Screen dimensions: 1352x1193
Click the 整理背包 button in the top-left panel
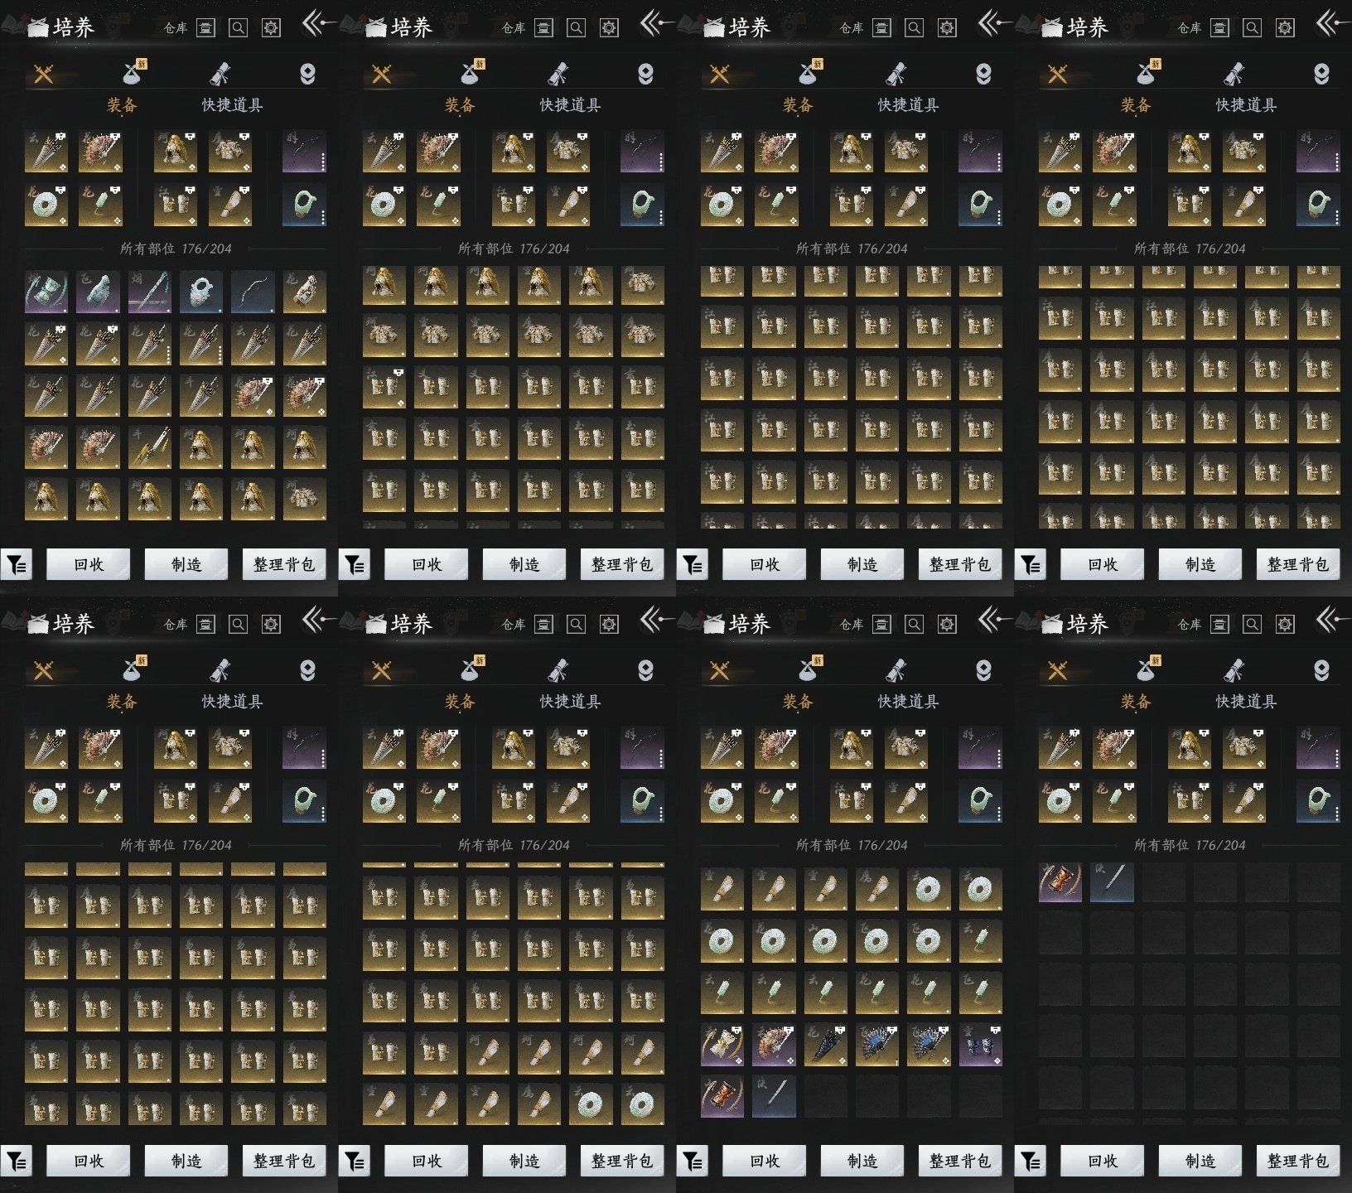284,564
